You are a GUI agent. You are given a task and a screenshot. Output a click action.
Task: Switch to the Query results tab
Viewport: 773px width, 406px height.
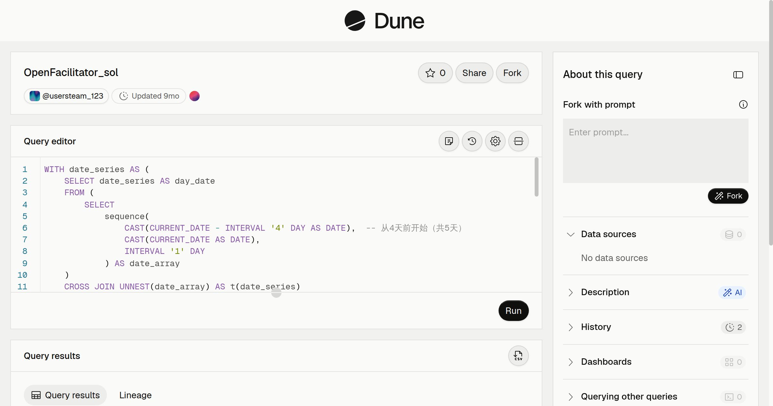[x=65, y=395]
